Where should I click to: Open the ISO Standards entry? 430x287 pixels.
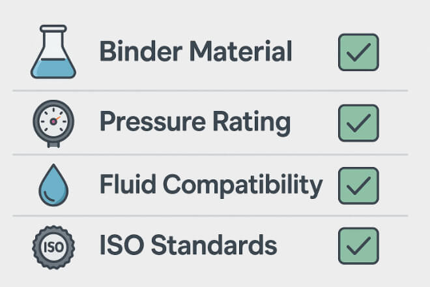[x=188, y=245]
